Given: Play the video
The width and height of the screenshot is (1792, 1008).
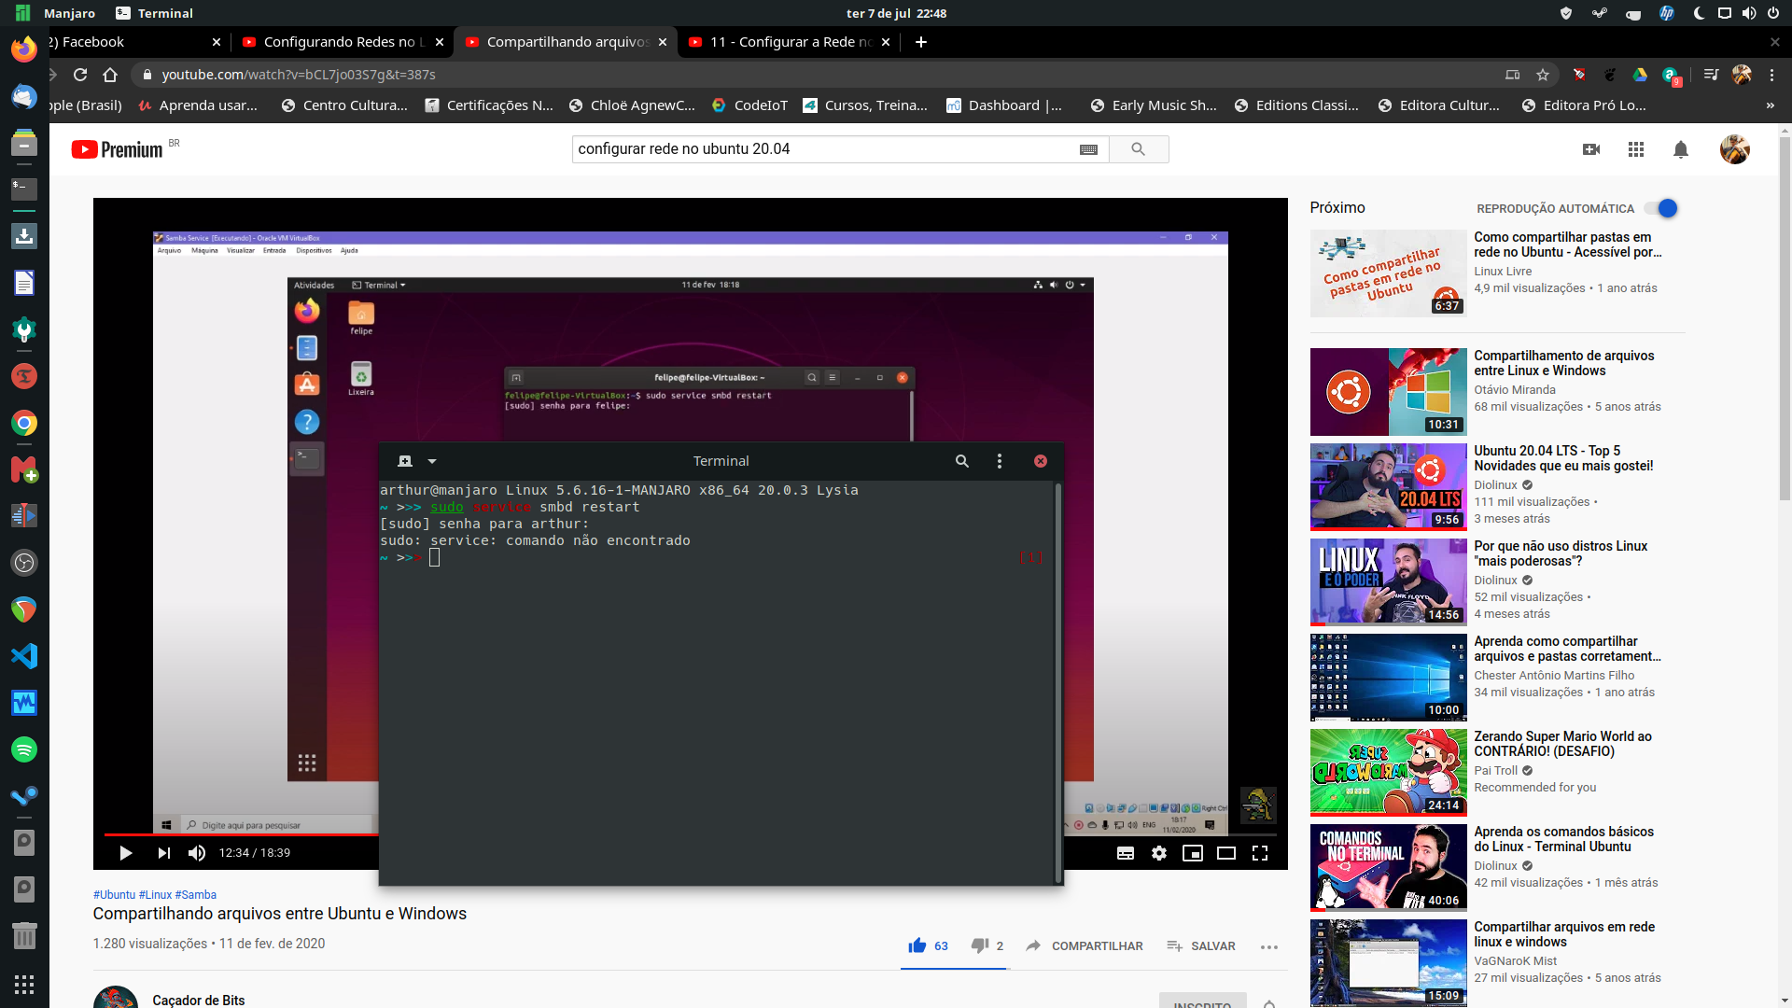Looking at the screenshot, I should 126,853.
